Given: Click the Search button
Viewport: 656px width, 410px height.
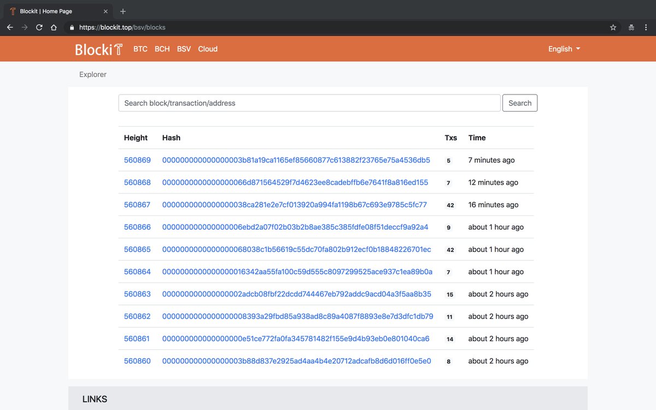Looking at the screenshot, I should pos(519,103).
